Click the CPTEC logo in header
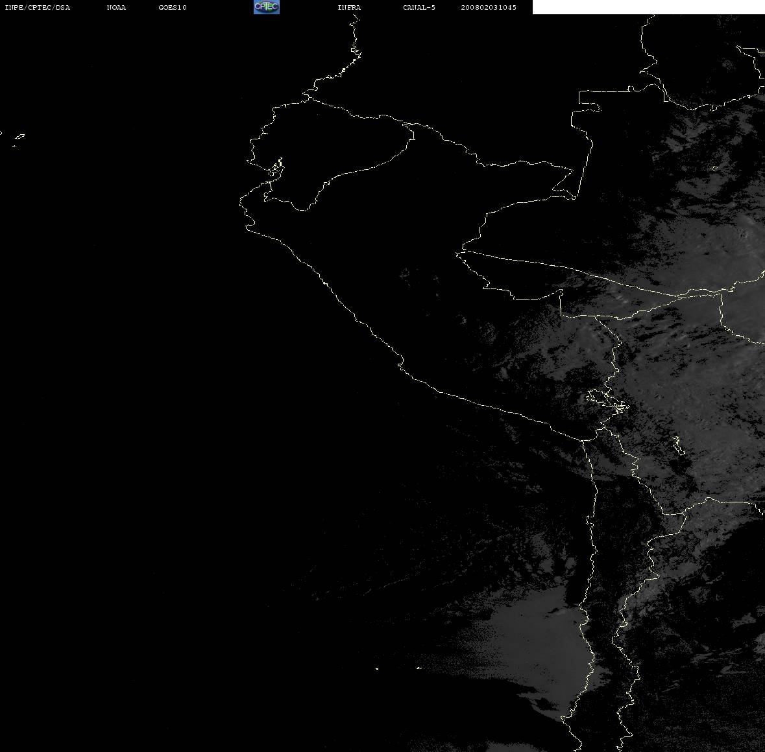 coord(267,7)
